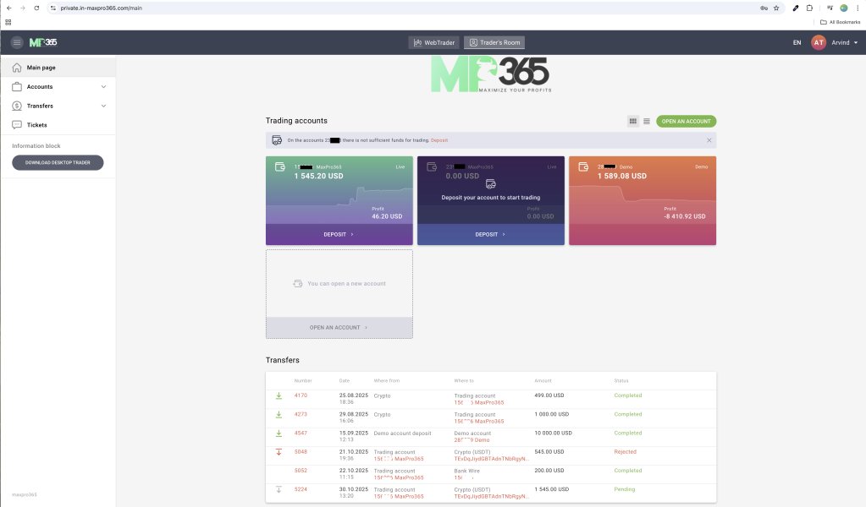Click Deposit on the 1 545.20 USD account

coord(339,234)
